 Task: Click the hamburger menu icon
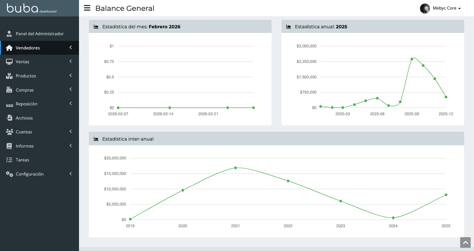(87, 8)
